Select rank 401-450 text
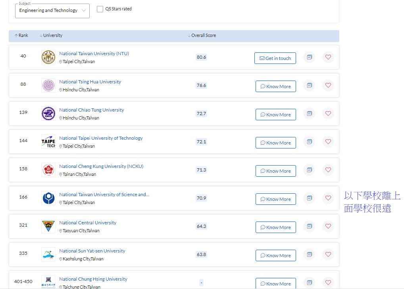Screen dimensions: 404x289 click(x=23, y=281)
